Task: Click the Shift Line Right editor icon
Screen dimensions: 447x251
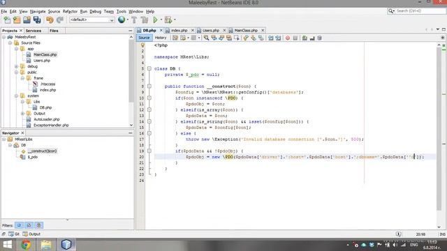Action: point(278,38)
